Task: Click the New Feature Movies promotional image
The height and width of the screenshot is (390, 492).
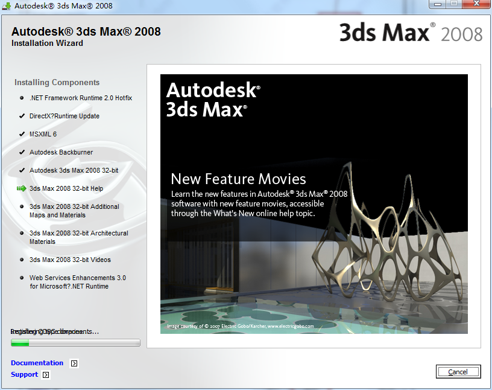Action: click(314, 204)
